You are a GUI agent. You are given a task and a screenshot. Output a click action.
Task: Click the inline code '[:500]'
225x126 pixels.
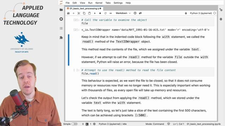[140, 115]
